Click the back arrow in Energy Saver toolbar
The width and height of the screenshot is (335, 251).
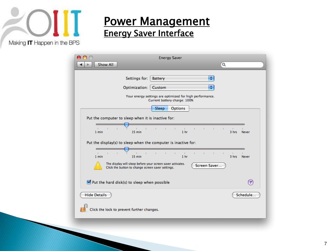pos(81,64)
